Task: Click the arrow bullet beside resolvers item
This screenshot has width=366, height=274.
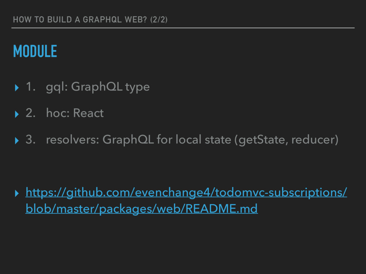Action: tap(16, 141)
